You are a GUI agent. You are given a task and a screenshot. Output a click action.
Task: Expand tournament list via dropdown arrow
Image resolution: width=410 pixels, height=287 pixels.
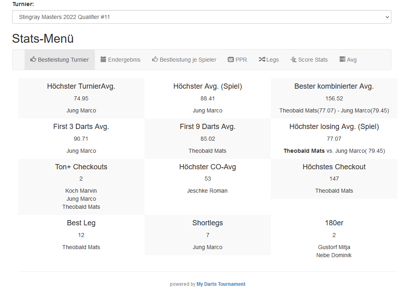tap(387, 17)
